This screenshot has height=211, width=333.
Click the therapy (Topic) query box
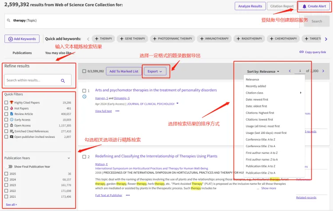(x=152, y=21)
